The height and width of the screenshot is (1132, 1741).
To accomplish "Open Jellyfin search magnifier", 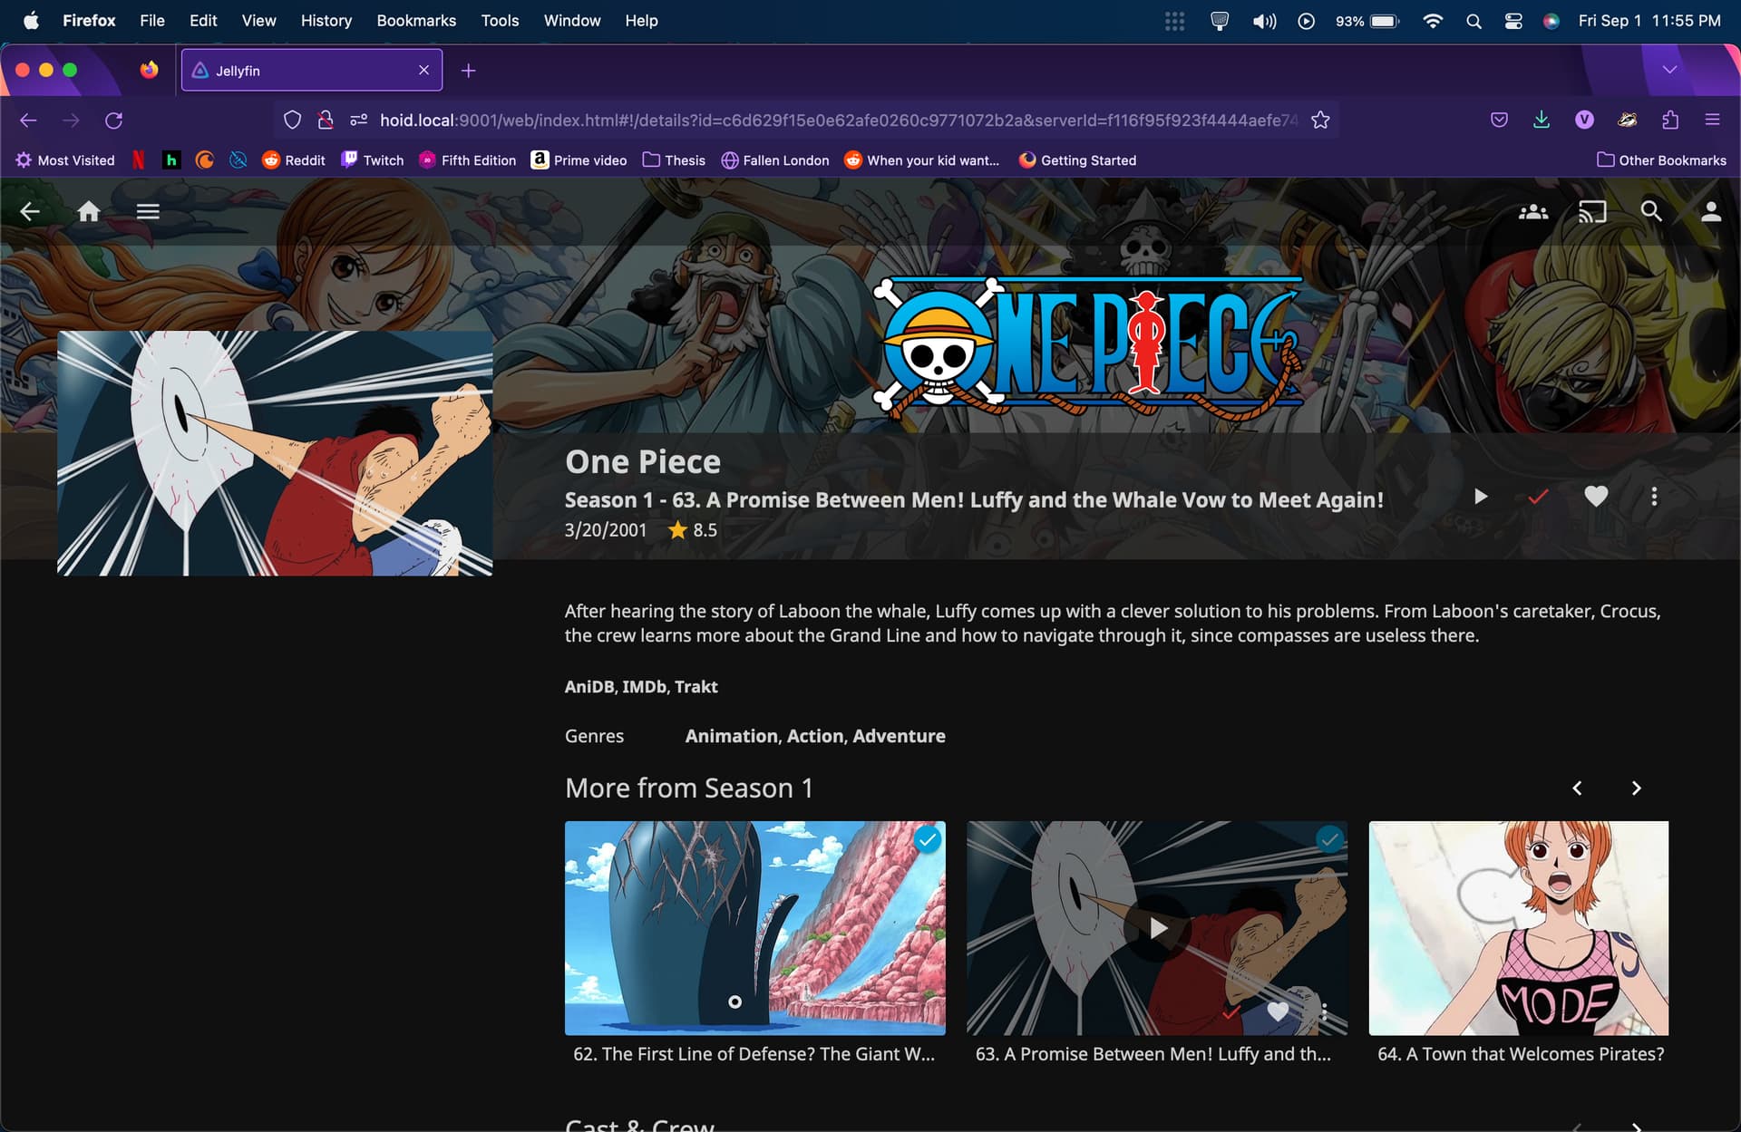I will coord(1651,212).
